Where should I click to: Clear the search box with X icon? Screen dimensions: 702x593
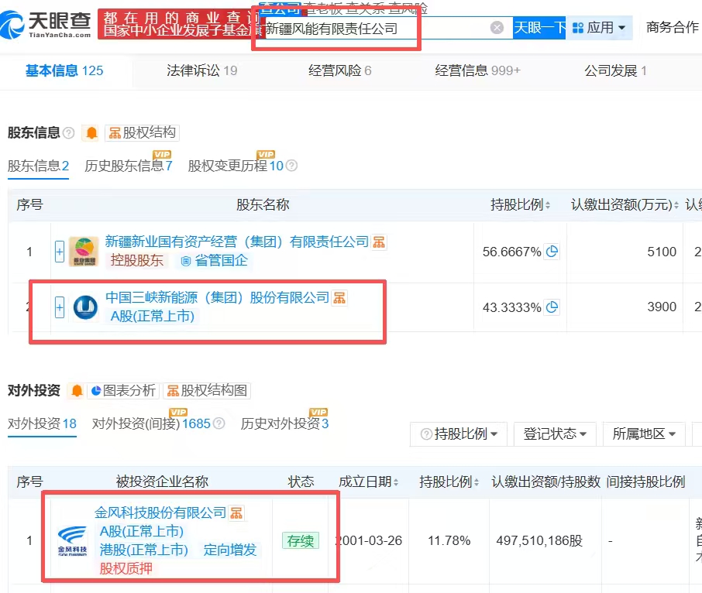(x=497, y=28)
